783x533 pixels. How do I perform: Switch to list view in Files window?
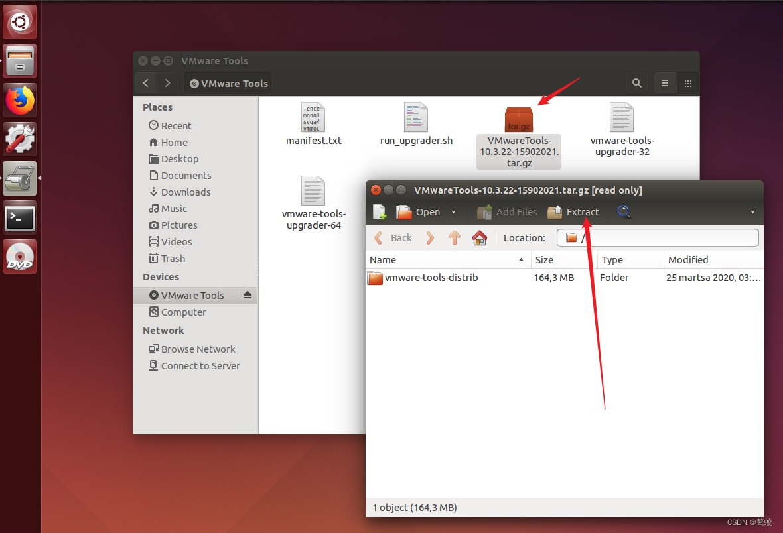(665, 83)
